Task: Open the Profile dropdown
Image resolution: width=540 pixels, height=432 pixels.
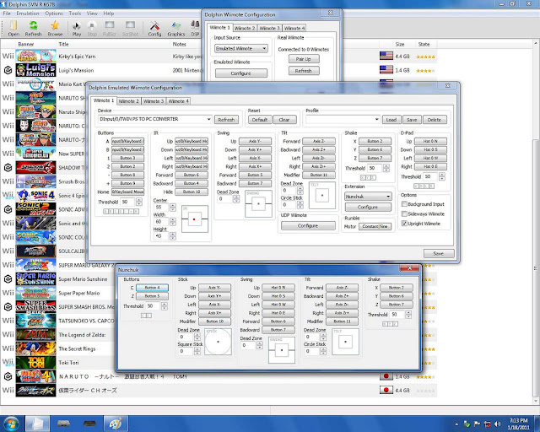Action: (343, 119)
